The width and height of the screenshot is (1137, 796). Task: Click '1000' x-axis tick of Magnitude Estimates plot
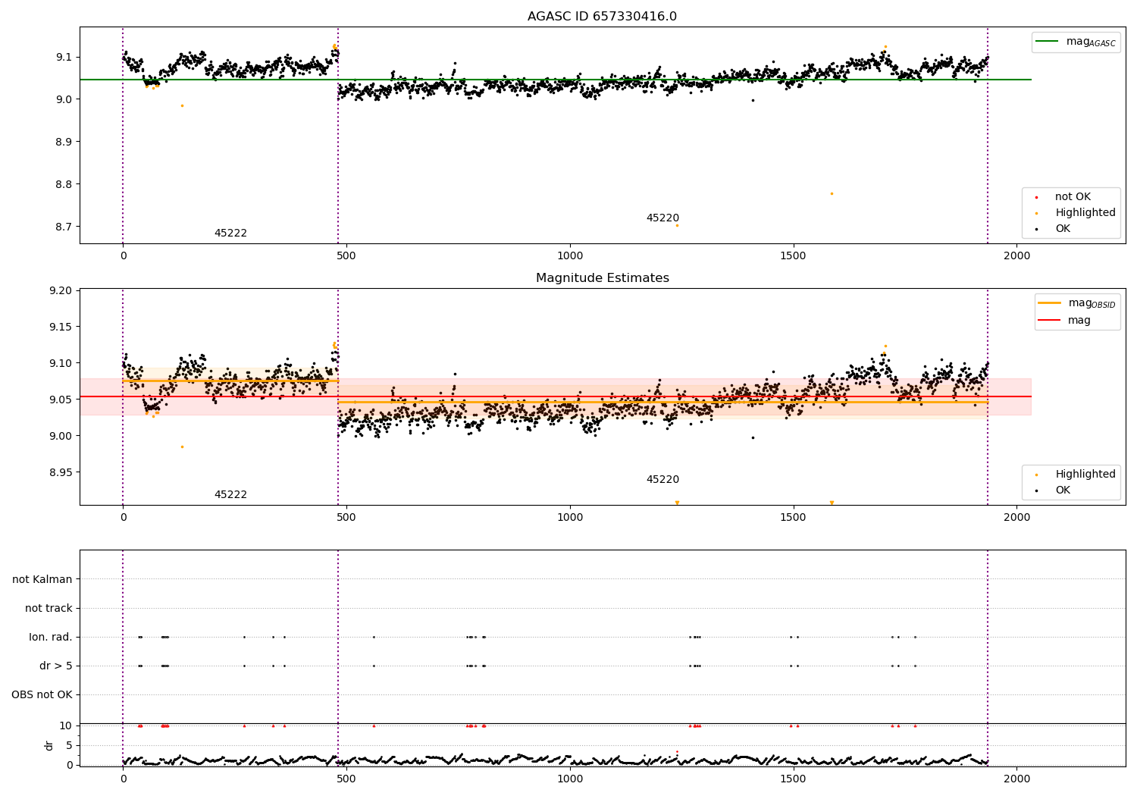570,518
